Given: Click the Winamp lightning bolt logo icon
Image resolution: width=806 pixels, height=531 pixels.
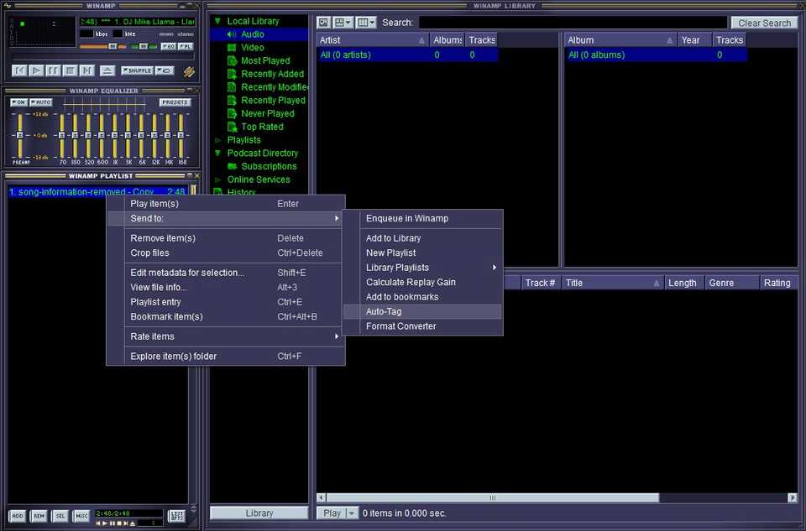Looking at the screenshot, I should click(x=189, y=72).
